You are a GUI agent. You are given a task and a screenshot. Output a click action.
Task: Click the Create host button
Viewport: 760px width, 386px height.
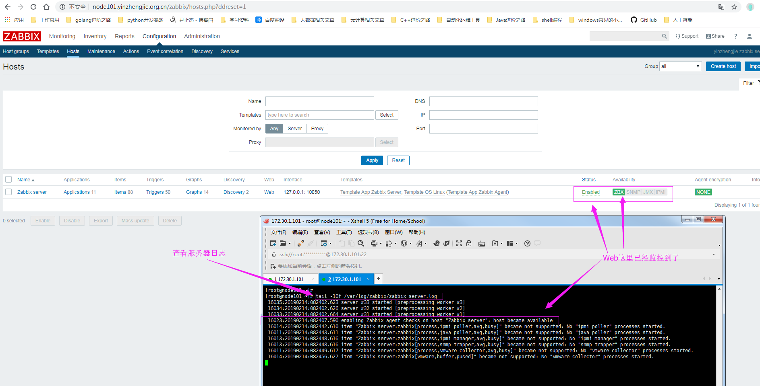(723, 66)
